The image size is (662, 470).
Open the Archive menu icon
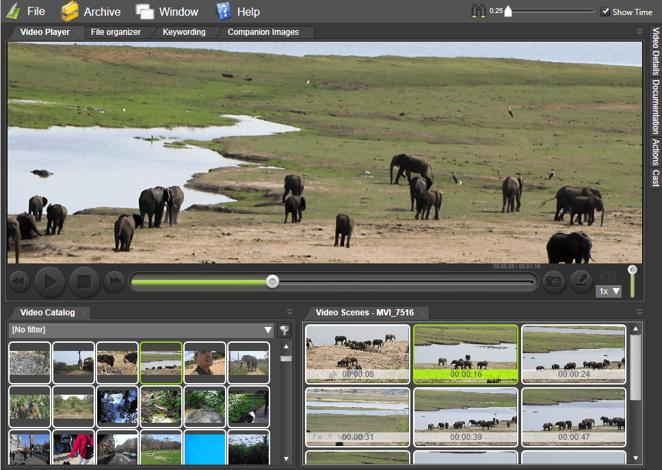click(x=68, y=11)
